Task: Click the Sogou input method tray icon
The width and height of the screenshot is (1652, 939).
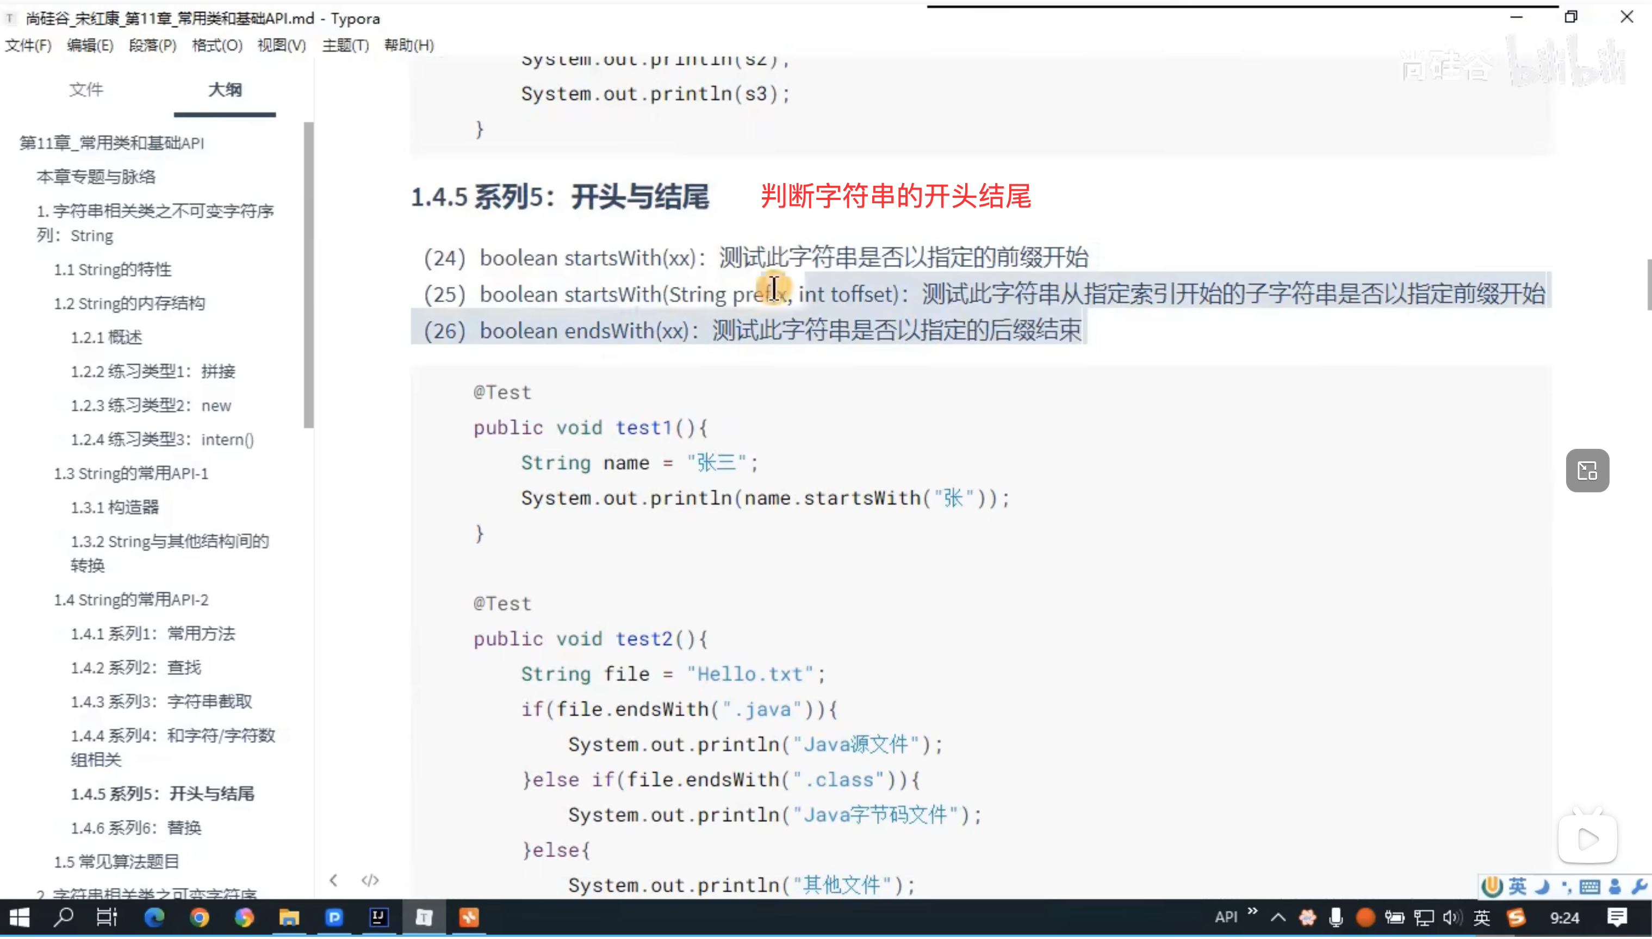Action: click(1517, 917)
